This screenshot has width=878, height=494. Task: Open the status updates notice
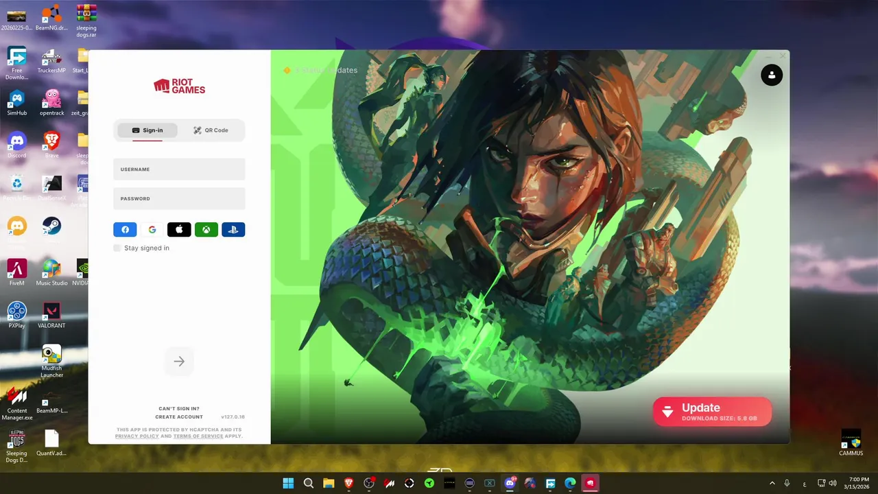320,70
